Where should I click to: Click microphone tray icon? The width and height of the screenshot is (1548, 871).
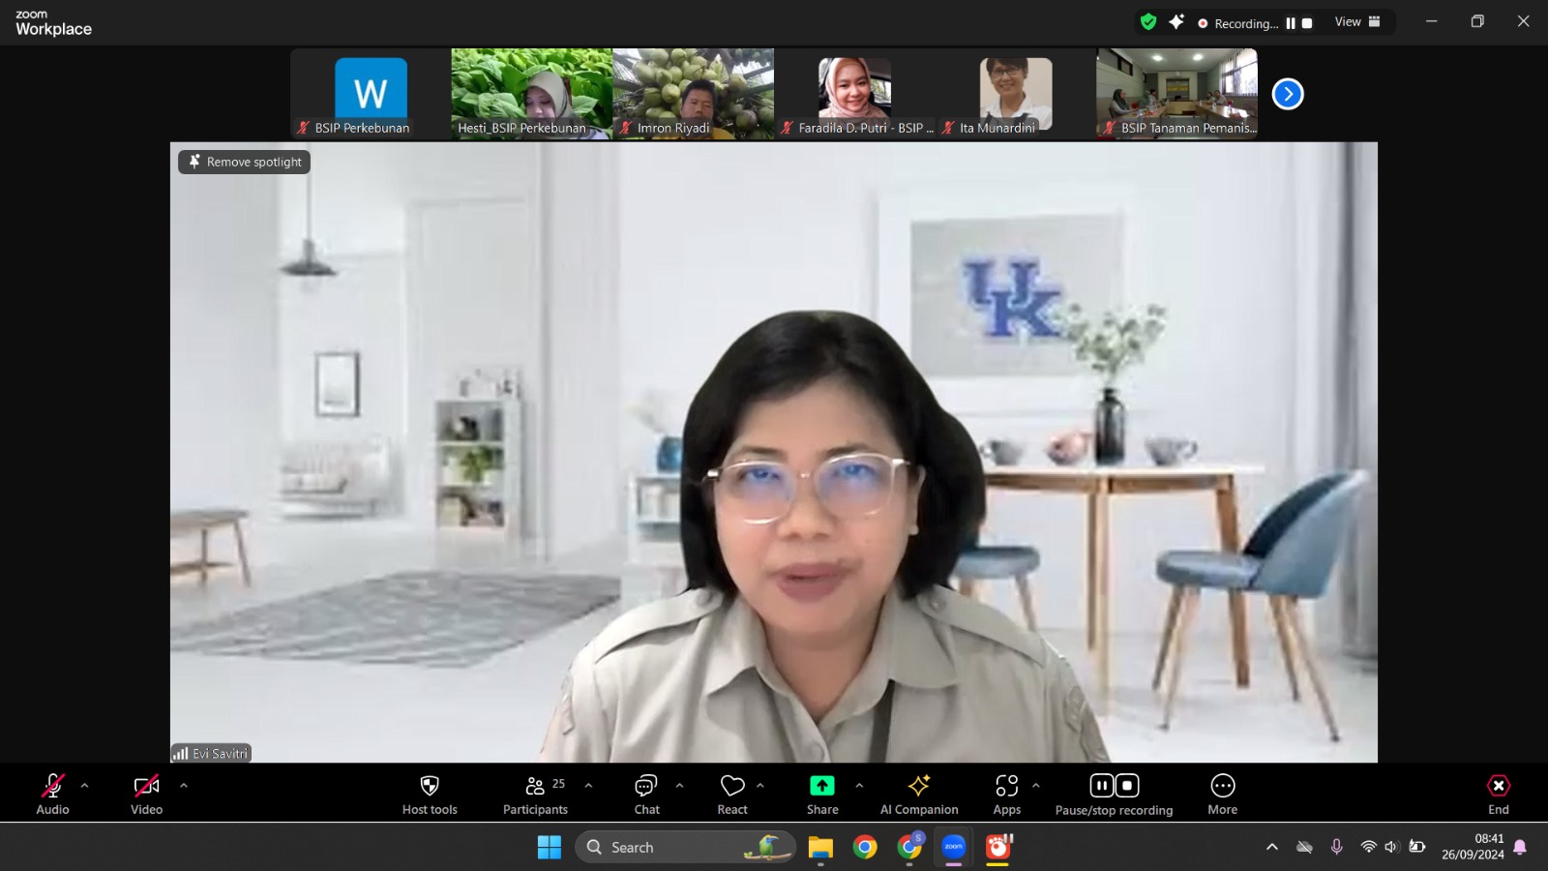pyautogui.click(x=1336, y=847)
